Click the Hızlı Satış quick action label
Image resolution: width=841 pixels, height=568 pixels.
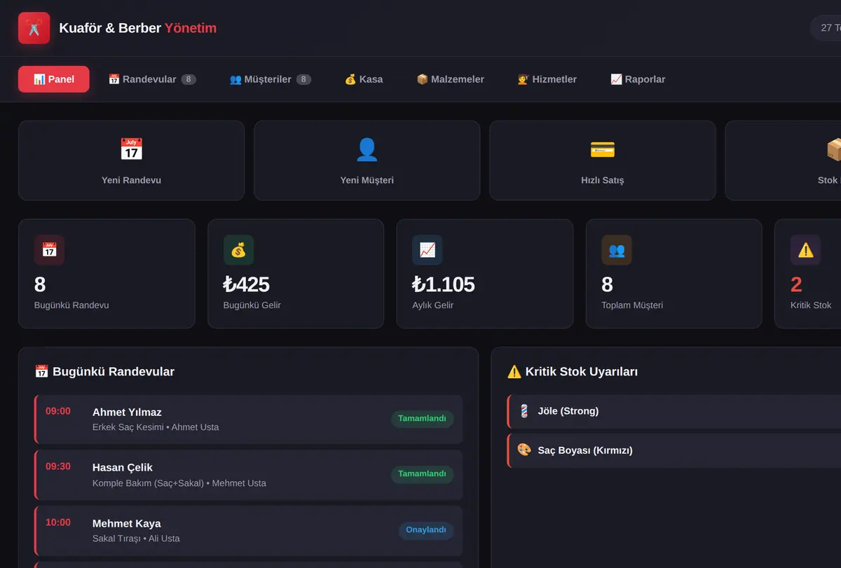[x=602, y=180]
